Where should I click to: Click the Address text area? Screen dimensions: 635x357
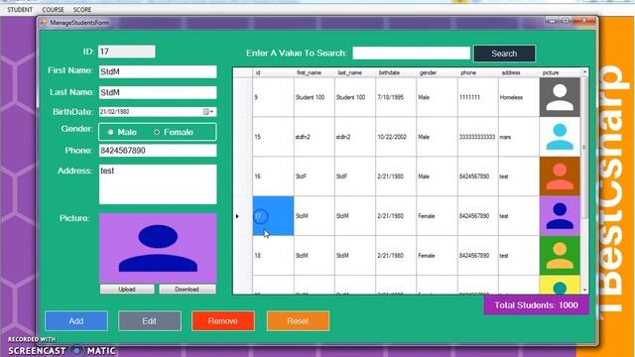[158, 184]
